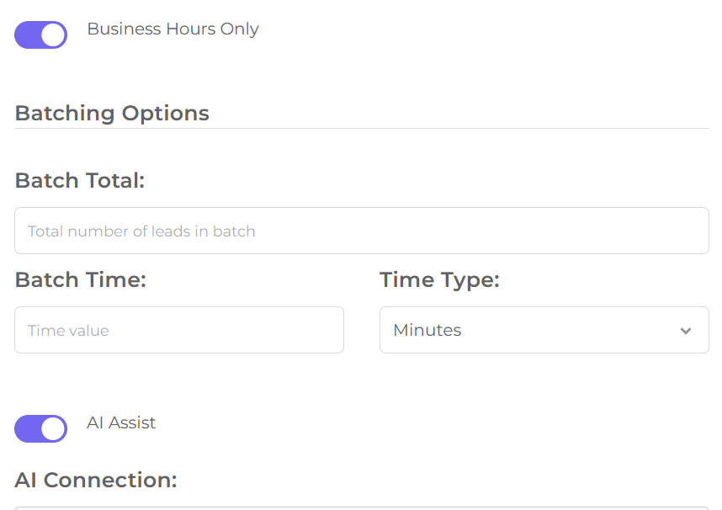
Task: Click the 'Batch Total:' field label
Action: pos(80,180)
